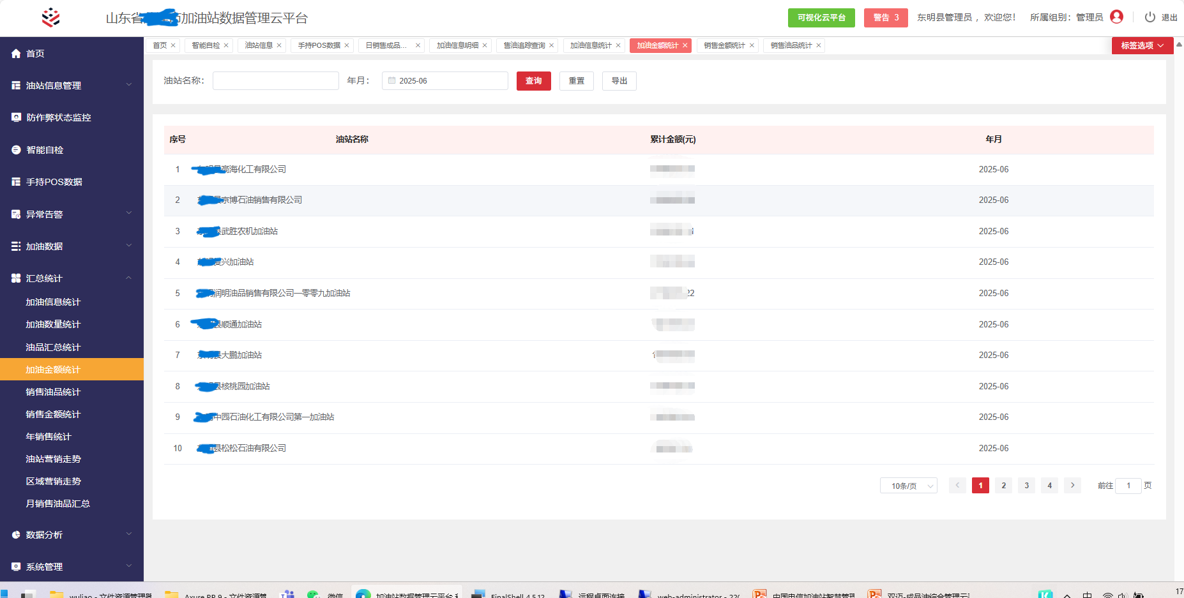Click the 数据分析 sidebar icon
This screenshot has width=1184, height=598.
(x=16, y=535)
